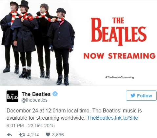Open the 6:01 PM - 23 Dec 2015 timestamp
157x138 pixels.
click(30, 126)
